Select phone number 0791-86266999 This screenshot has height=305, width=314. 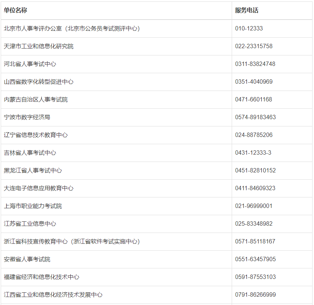coord(255,294)
